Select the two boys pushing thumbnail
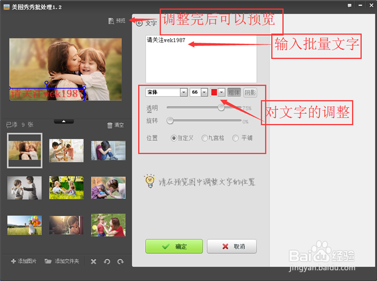 click(x=24, y=188)
